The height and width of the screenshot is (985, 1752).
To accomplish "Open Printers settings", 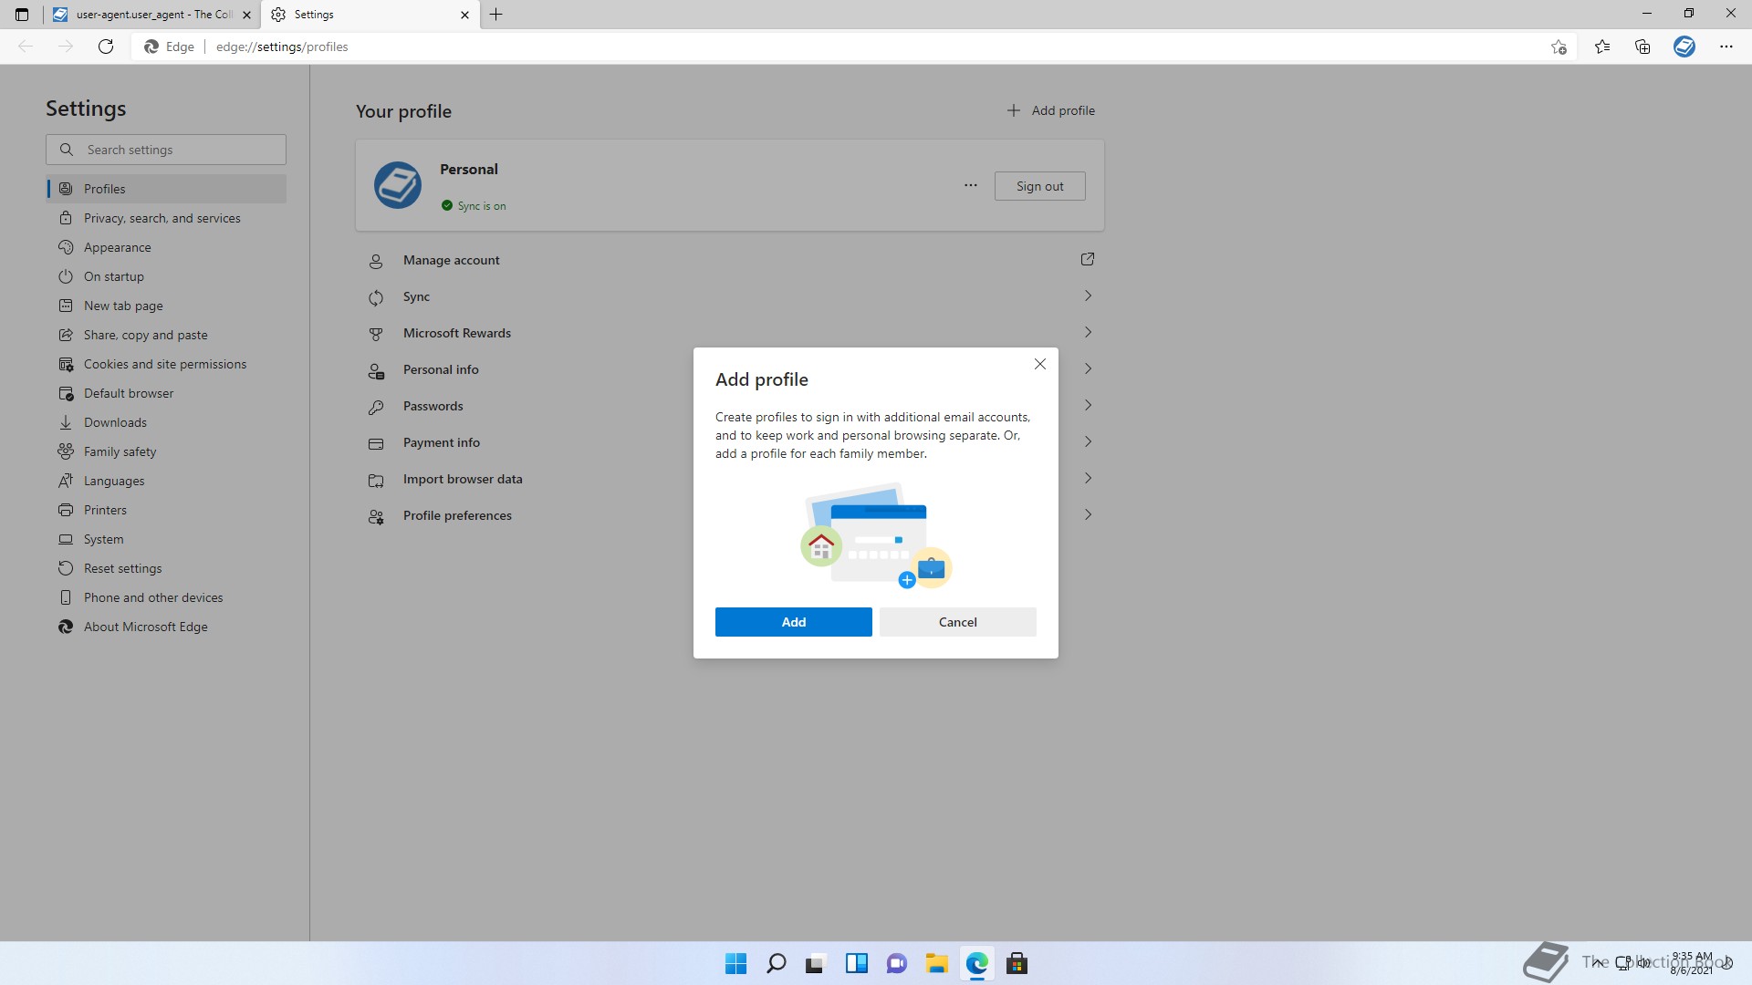I will (166, 510).
